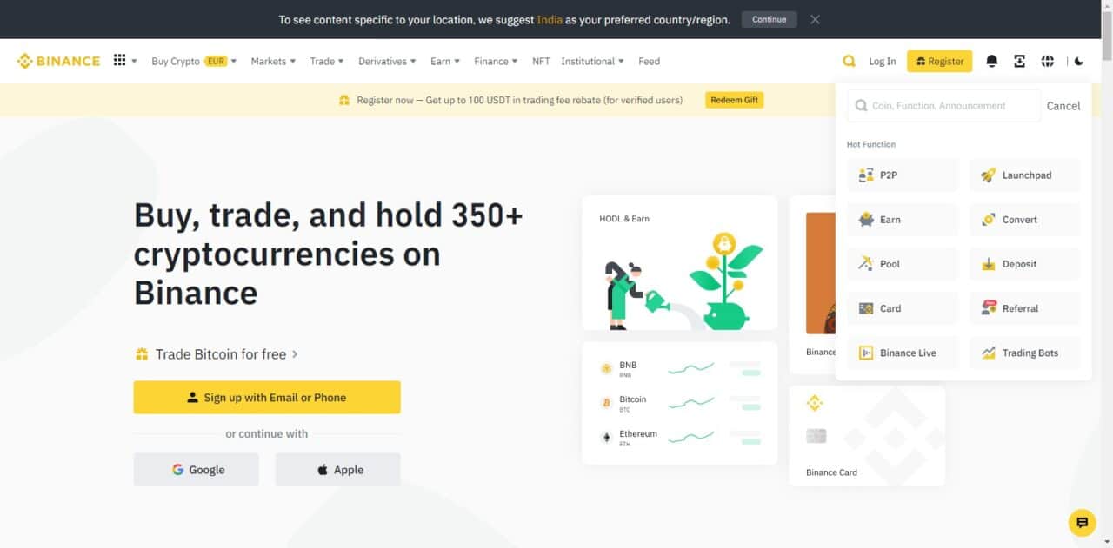1113x548 pixels.
Task: Click the gift icon in register banner
Action: pos(344,100)
